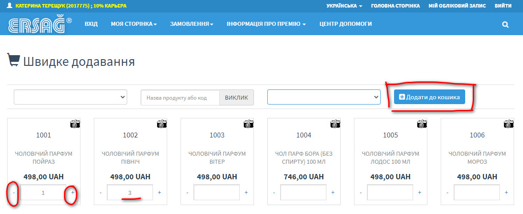Open camera photo icon for product 1001

pos(75,124)
